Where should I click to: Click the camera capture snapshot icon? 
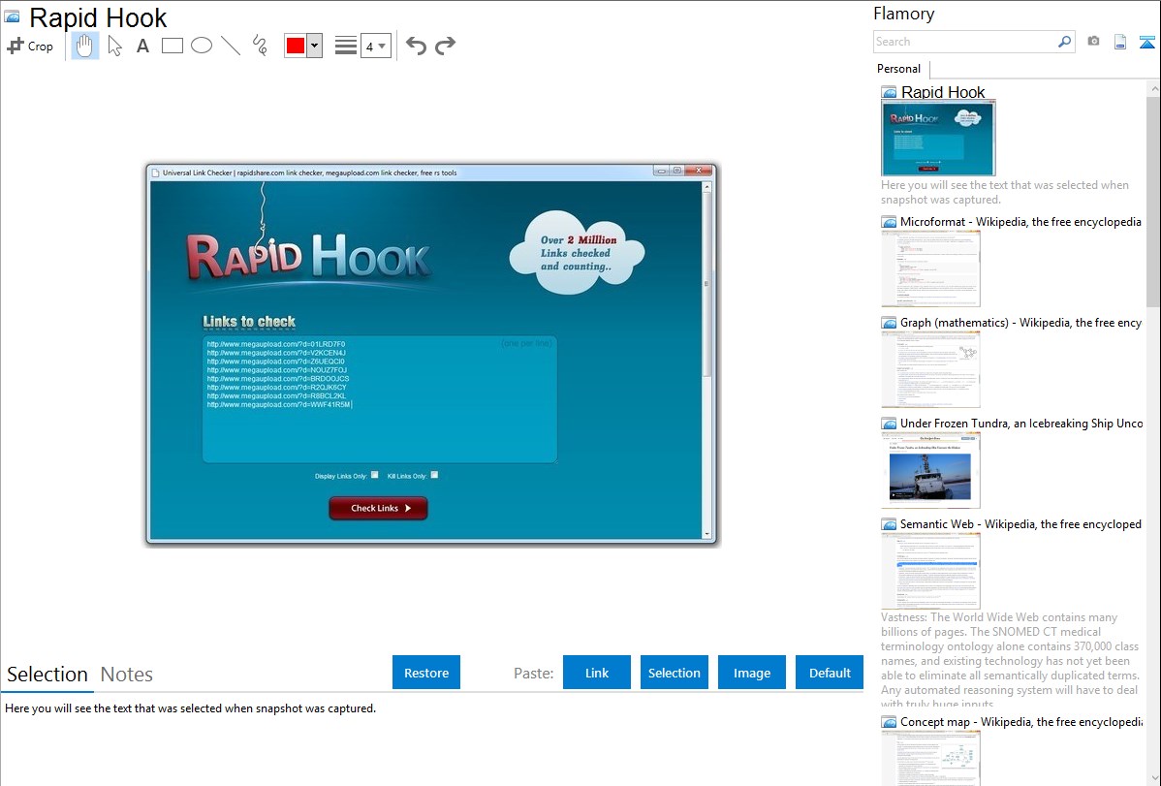pyautogui.click(x=1093, y=42)
